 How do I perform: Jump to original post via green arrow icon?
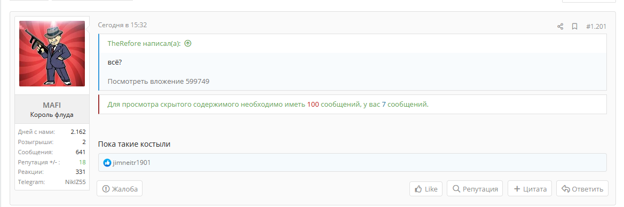[x=188, y=43]
